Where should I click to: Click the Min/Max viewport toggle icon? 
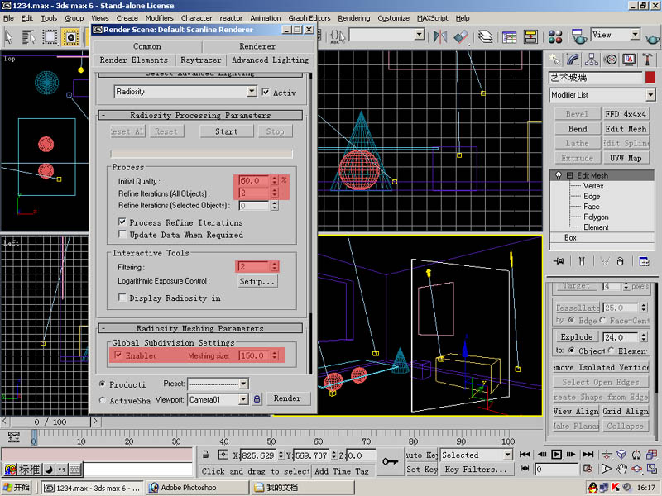[x=651, y=469]
